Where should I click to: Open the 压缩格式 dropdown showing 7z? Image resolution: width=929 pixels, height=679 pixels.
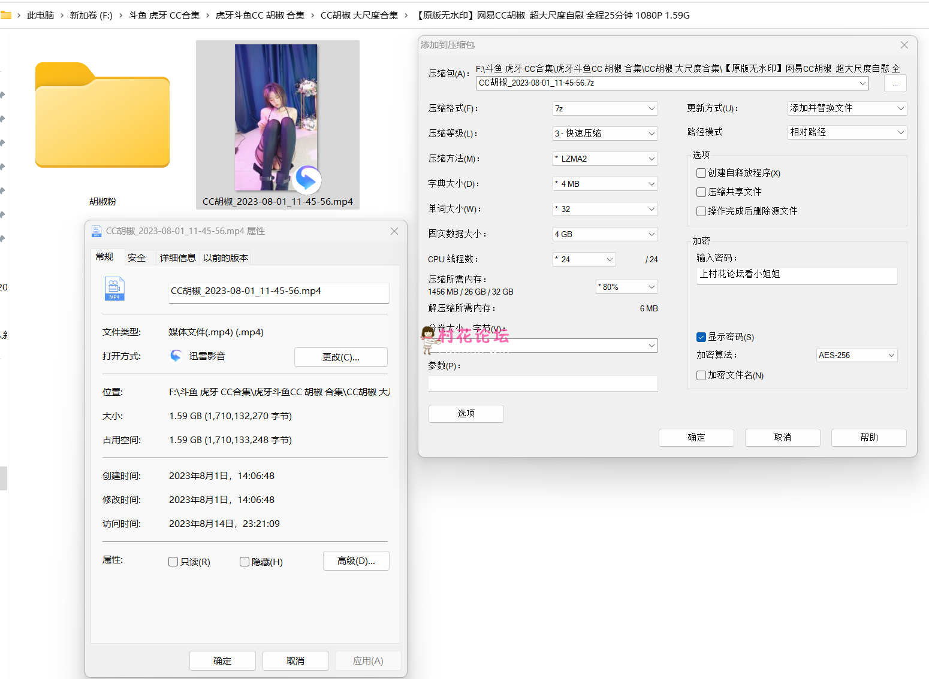point(604,108)
